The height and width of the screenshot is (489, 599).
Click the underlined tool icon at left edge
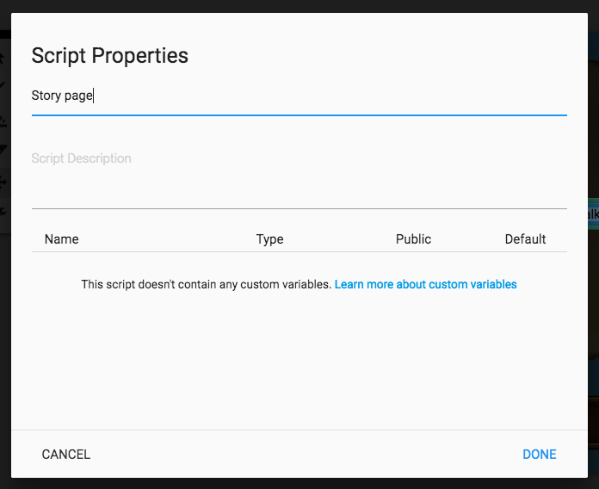3,121
